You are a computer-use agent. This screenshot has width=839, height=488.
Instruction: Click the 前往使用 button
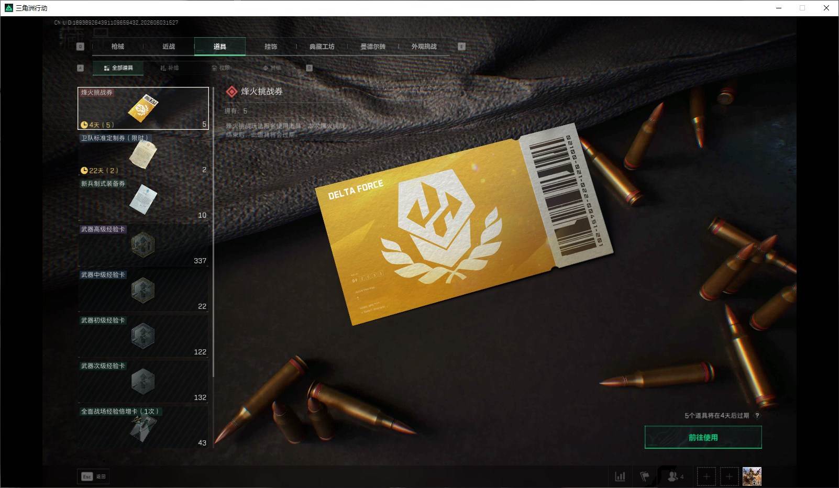703,437
